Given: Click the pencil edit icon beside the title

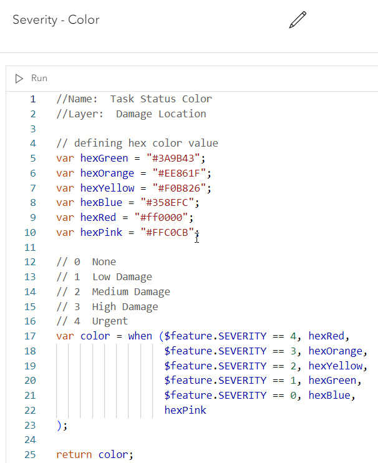Looking at the screenshot, I should click(x=298, y=20).
